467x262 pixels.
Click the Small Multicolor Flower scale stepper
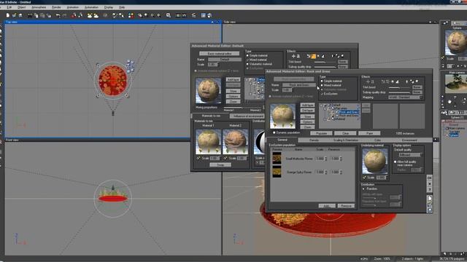(326, 159)
